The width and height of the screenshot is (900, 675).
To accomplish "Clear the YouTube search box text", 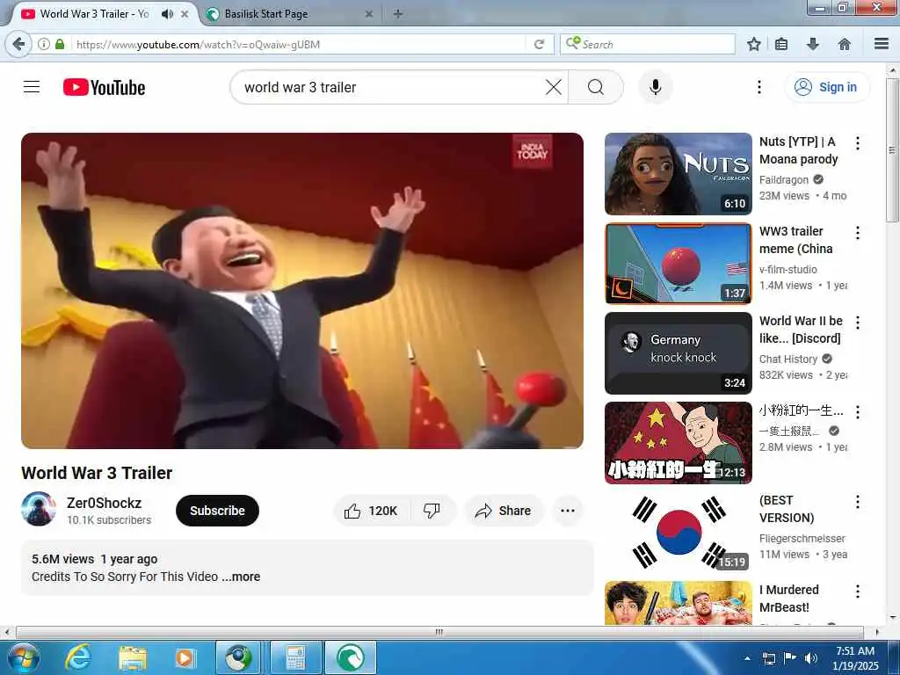I will [x=554, y=87].
